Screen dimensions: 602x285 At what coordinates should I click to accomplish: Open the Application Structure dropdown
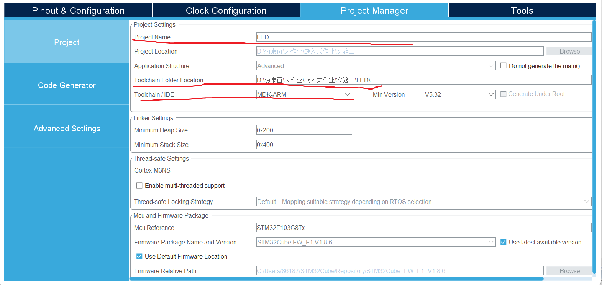(376, 66)
